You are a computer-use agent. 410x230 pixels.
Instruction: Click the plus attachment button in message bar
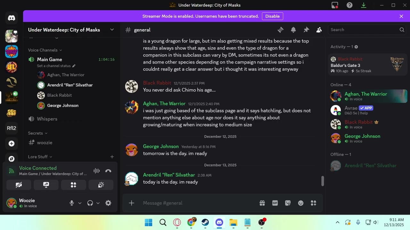tap(131, 203)
